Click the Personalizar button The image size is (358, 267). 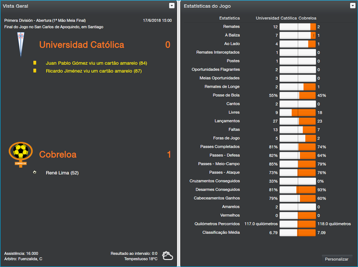point(336,259)
